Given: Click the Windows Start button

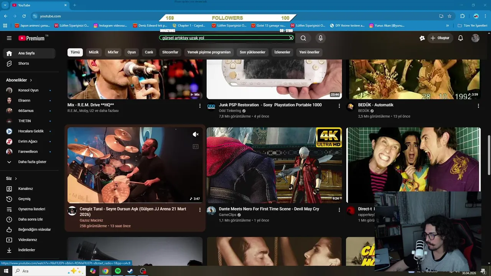Looking at the screenshot, I should pos(6,271).
